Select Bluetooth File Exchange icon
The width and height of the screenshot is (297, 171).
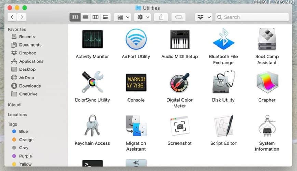tap(224, 39)
